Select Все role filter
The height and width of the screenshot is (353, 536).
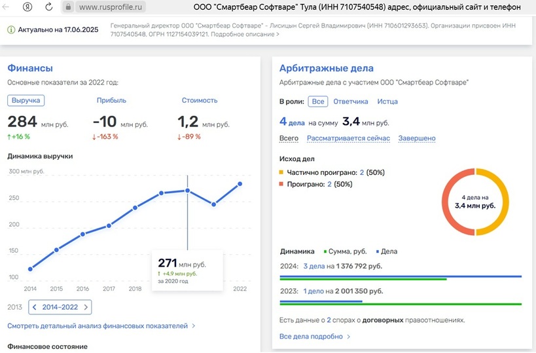point(318,102)
